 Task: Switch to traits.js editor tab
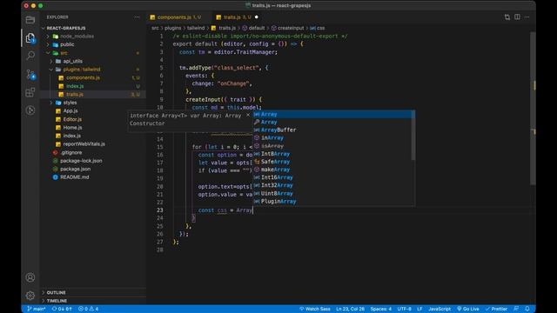pos(237,17)
